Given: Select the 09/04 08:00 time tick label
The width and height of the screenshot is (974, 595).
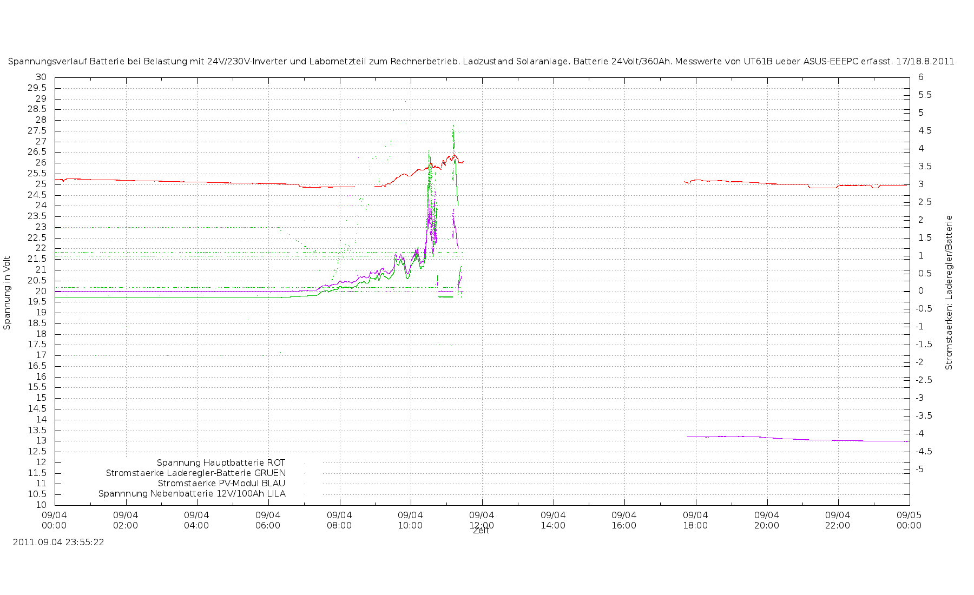Looking at the screenshot, I should pos(339,520).
